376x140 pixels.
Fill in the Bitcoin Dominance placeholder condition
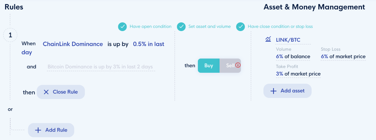pyautogui.click(x=100, y=67)
